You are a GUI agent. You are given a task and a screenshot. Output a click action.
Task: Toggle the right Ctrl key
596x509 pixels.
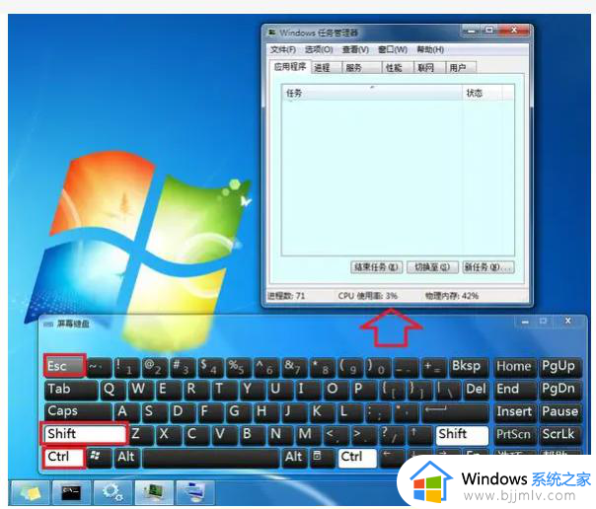[x=357, y=458]
